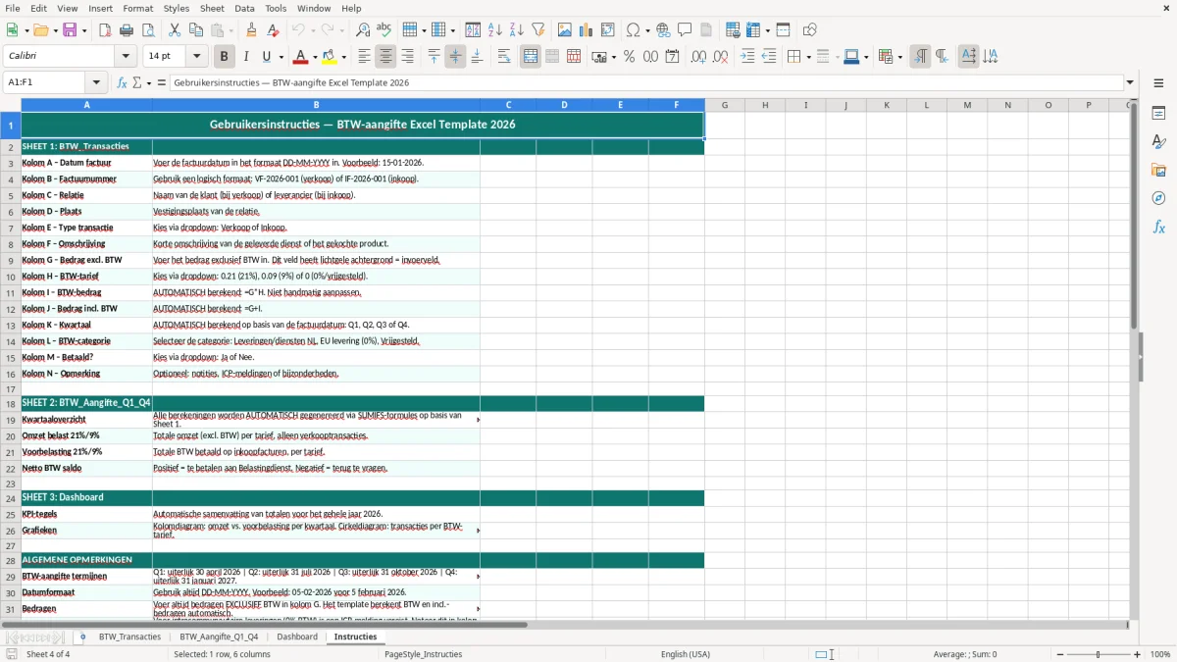Switch to the BTW_Transacties sheet tab
The image size is (1177, 662).
click(x=129, y=637)
